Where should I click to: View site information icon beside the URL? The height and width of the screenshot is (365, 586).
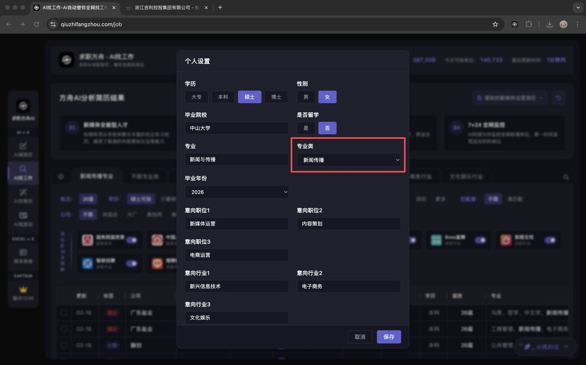click(53, 24)
